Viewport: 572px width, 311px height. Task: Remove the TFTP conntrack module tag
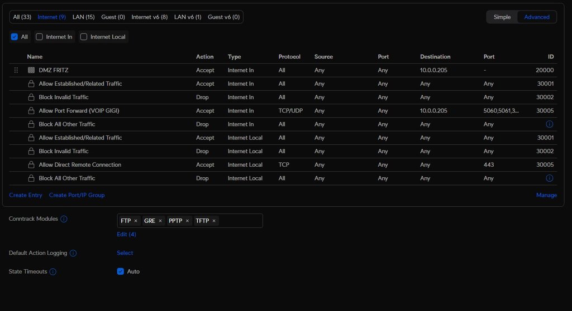[214, 221]
